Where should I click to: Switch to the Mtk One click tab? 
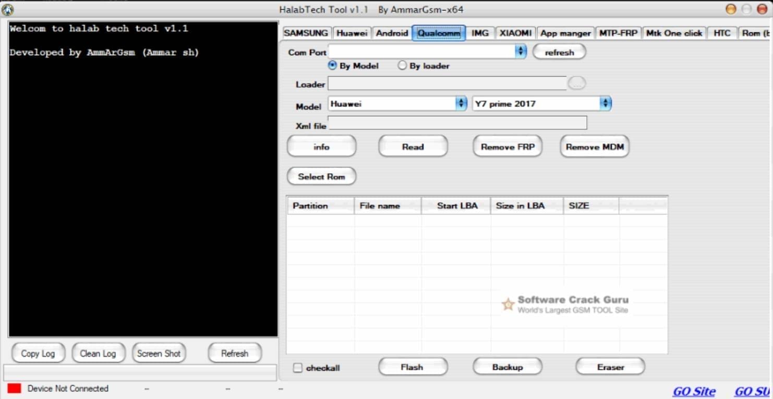(674, 32)
